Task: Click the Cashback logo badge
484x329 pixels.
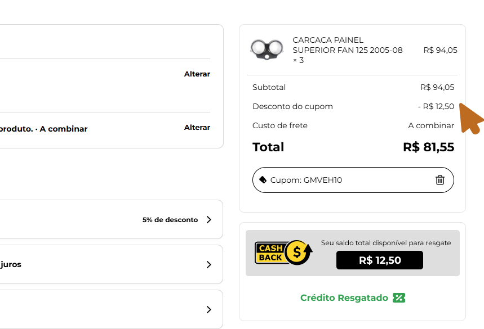Action: (283, 253)
